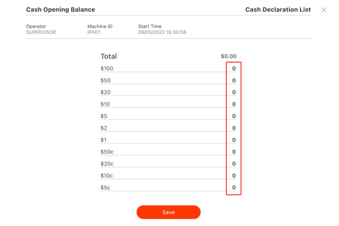The width and height of the screenshot is (339, 226).
Task: Close the Cash Opening Balance dialog
Action: point(323,10)
